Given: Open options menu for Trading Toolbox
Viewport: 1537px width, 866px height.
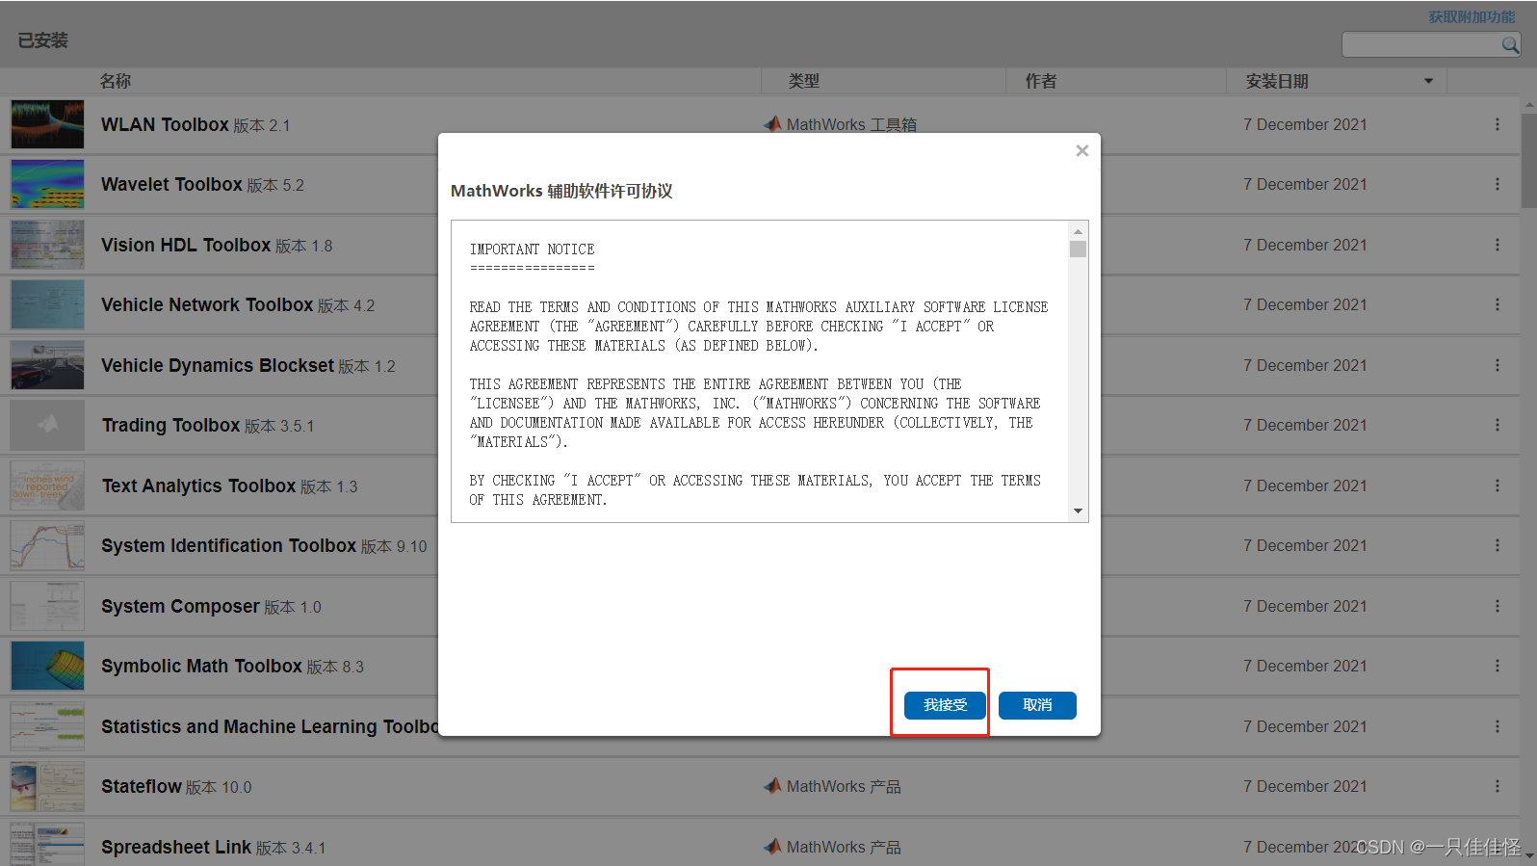Looking at the screenshot, I should [x=1497, y=425].
